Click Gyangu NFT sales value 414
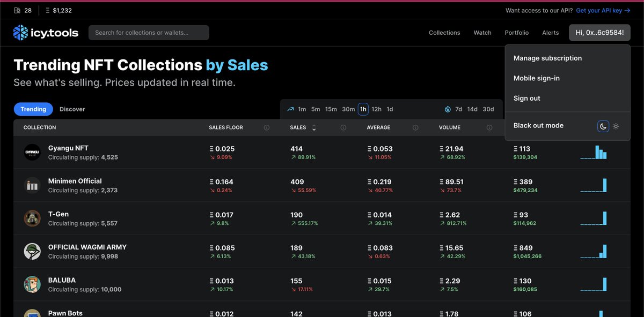The image size is (644, 317). 296,149
